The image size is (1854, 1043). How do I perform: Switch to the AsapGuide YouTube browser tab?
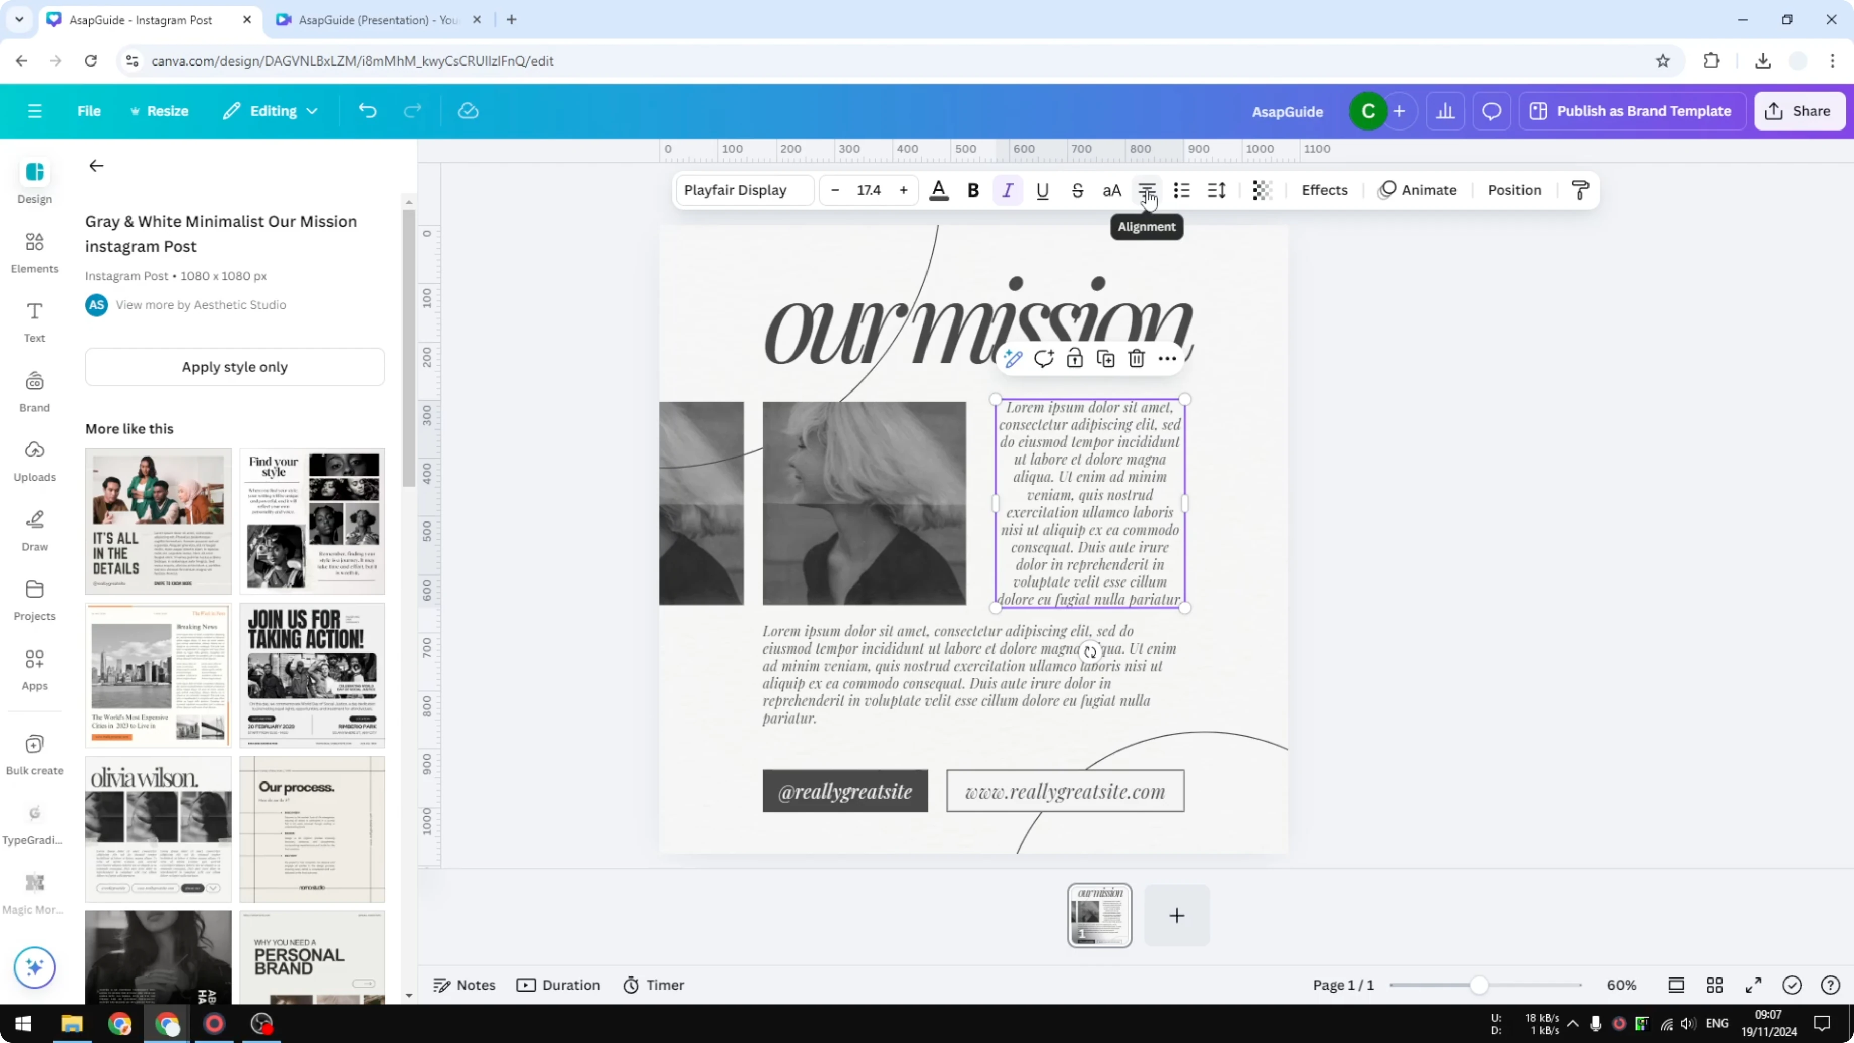tap(374, 20)
